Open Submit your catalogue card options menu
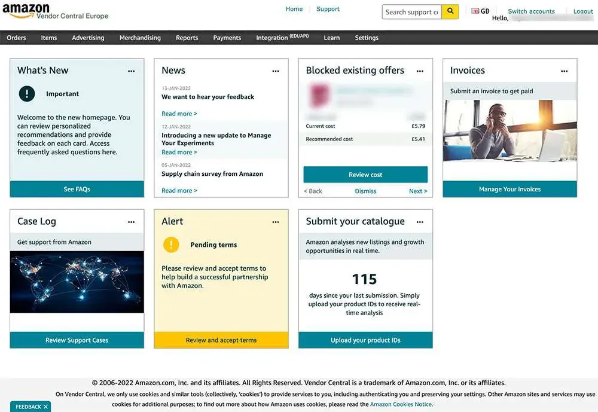The image size is (598, 412). pyautogui.click(x=420, y=222)
